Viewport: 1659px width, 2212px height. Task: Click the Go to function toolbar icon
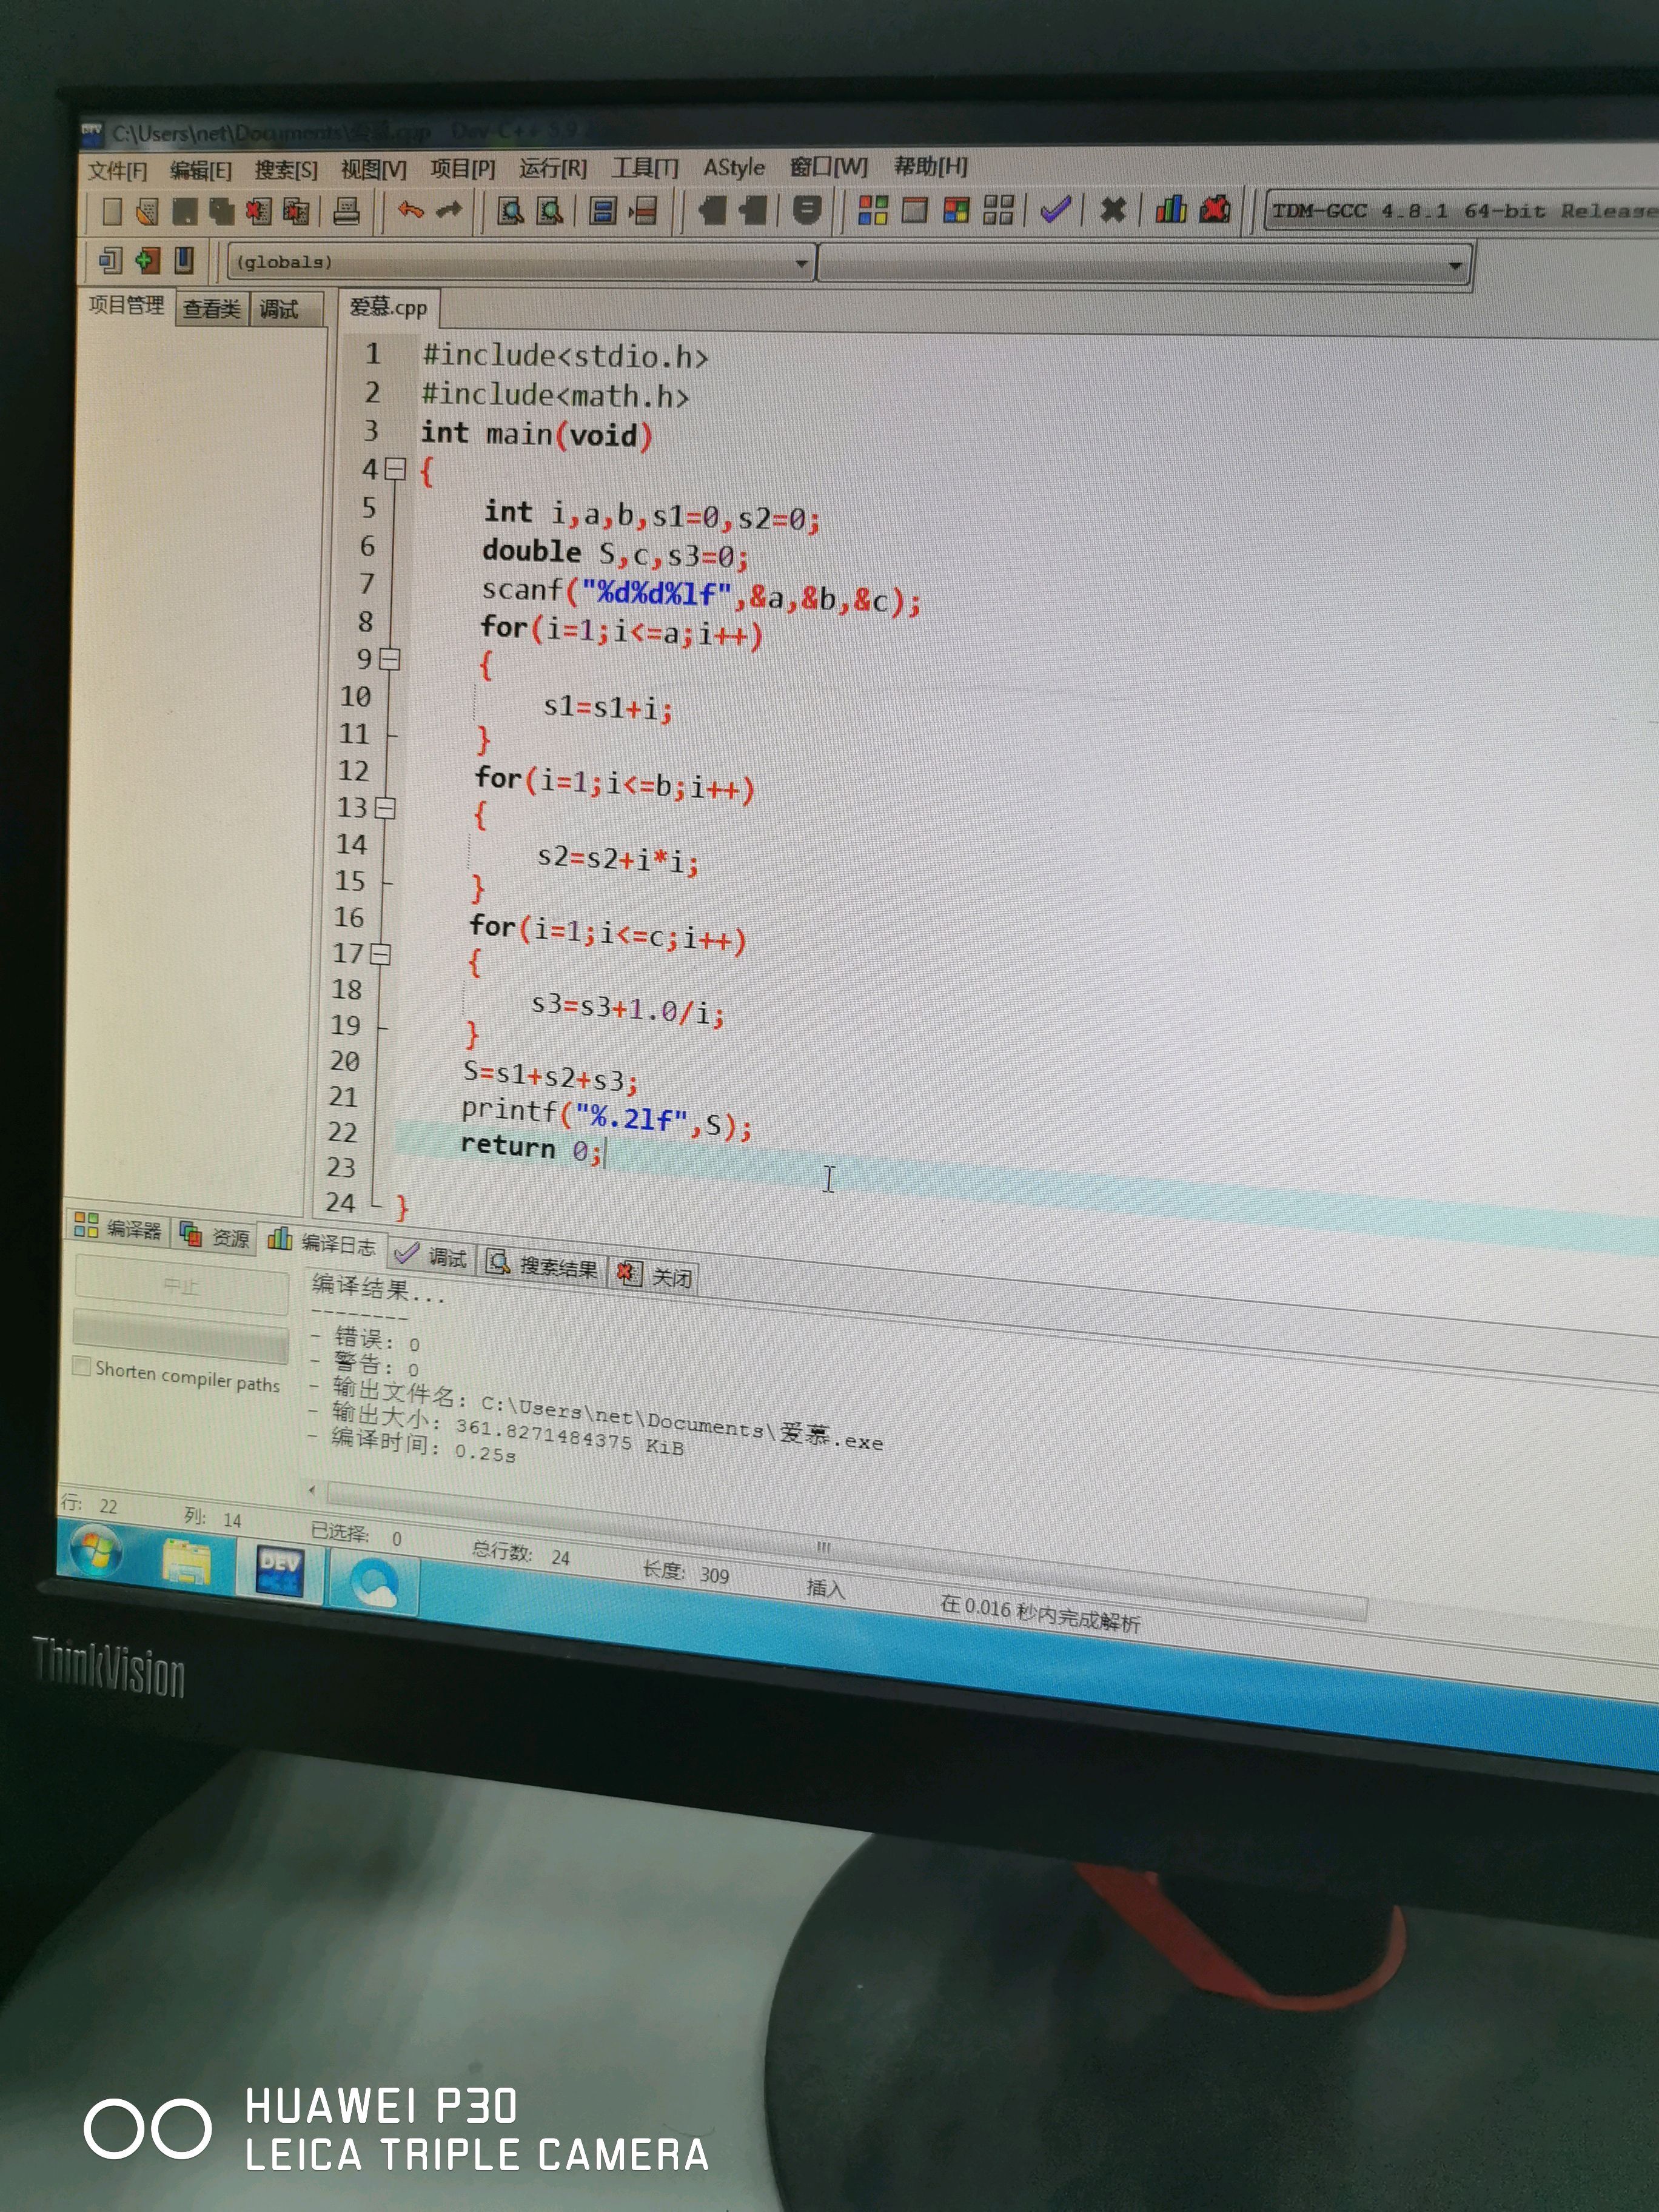(x=602, y=211)
